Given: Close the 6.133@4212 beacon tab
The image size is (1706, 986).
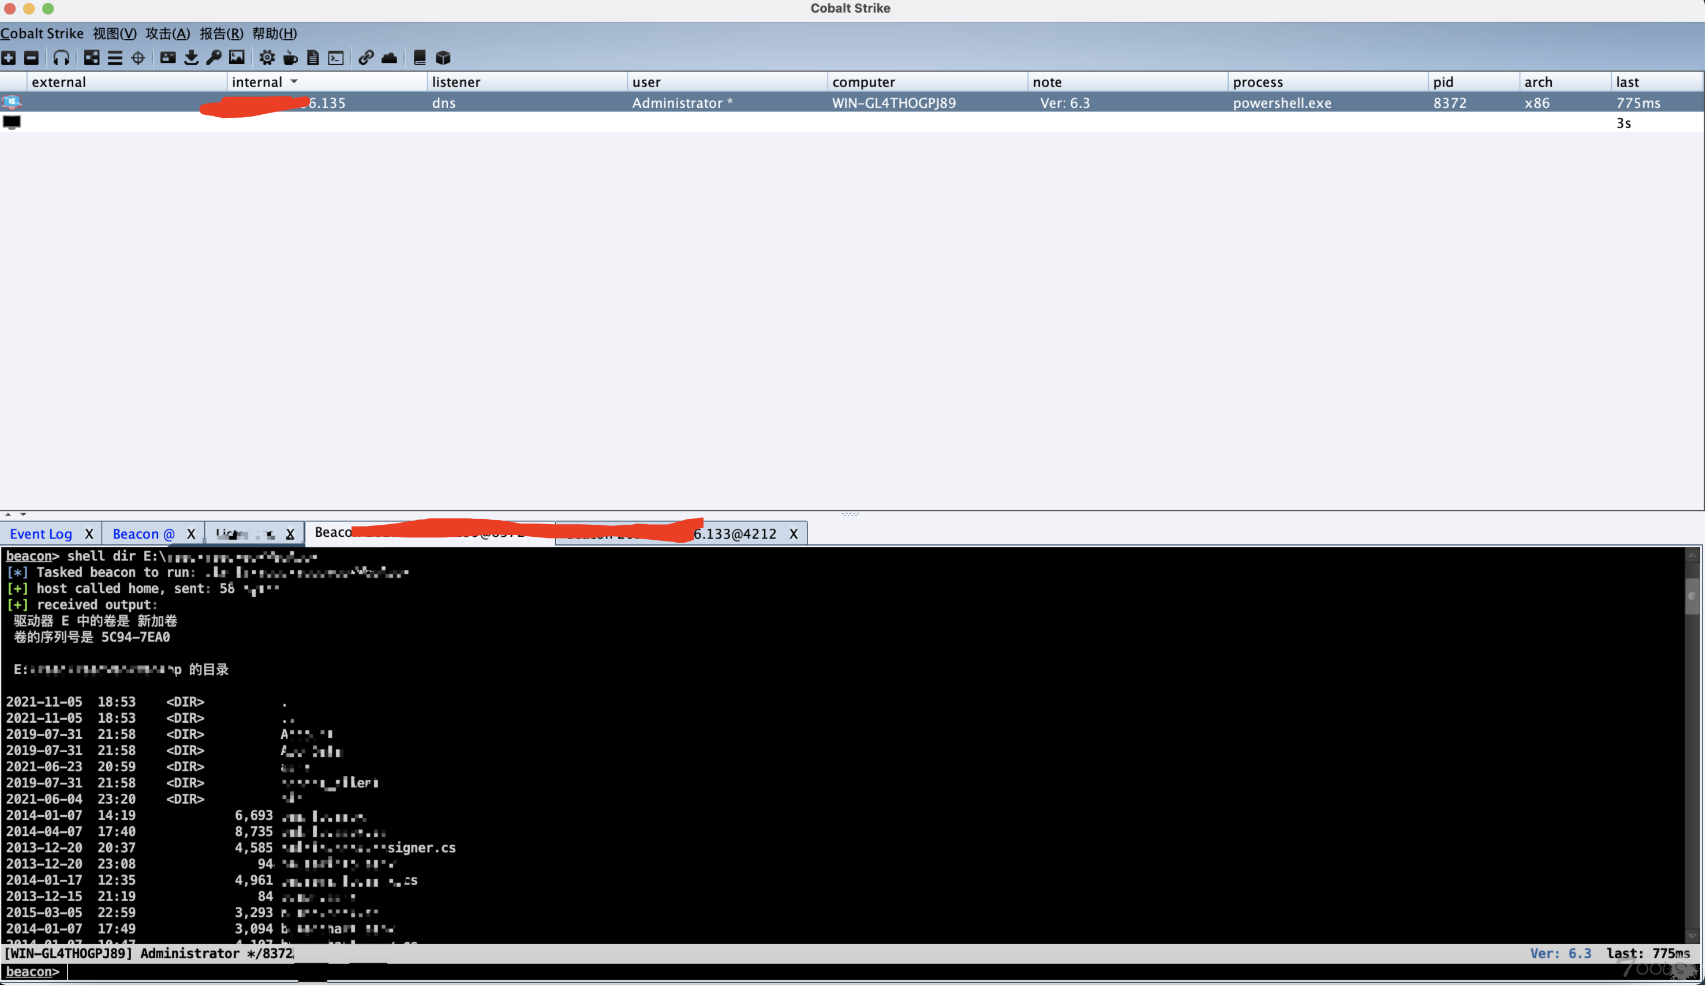Looking at the screenshot, I should tap(794, 533).
